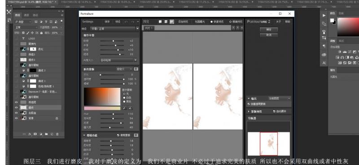Image resolution: width=359 pixels, height=165 pixels.
Task: Add adjustment layer icon in Layers panel
Action: [x=41, y=134]
